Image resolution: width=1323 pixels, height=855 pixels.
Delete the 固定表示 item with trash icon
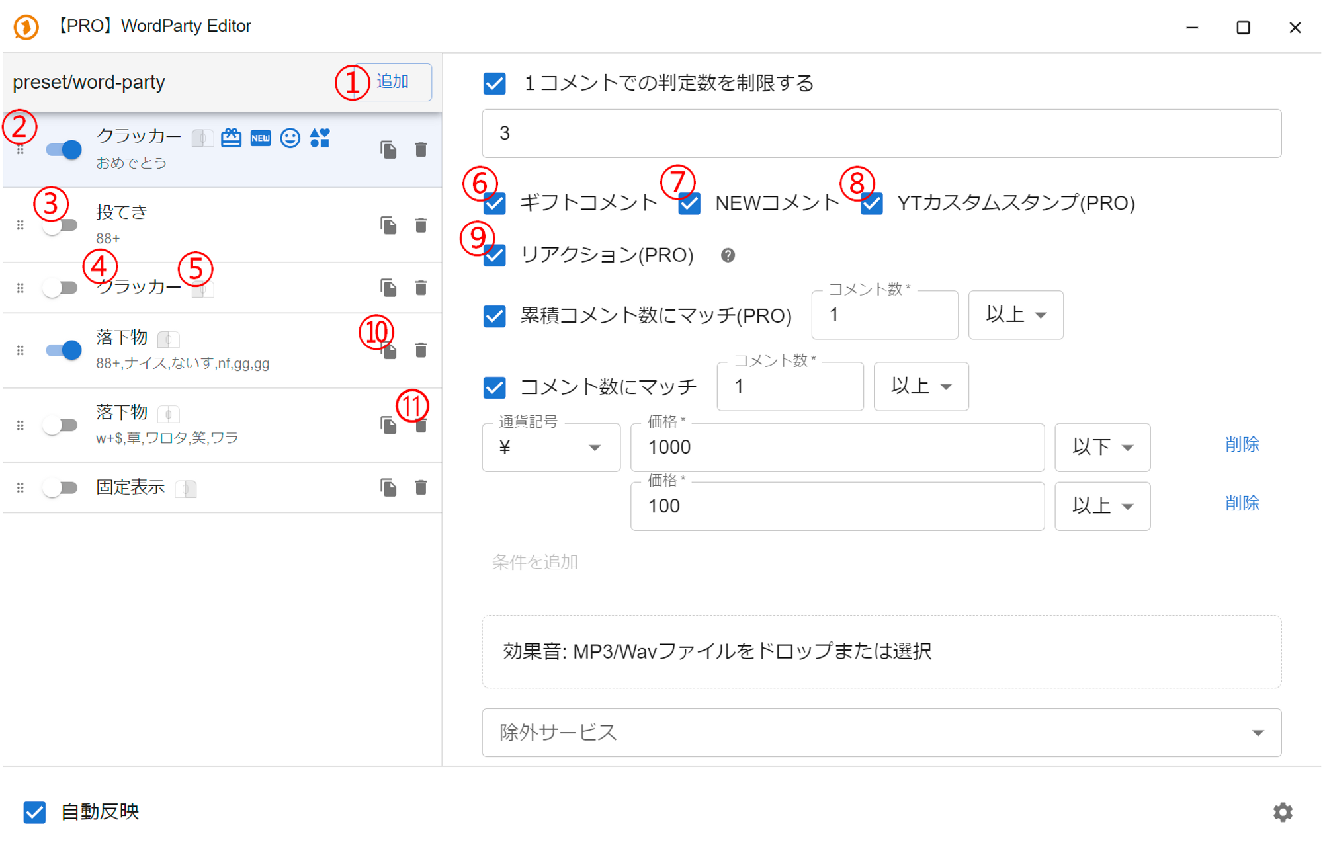421,488
